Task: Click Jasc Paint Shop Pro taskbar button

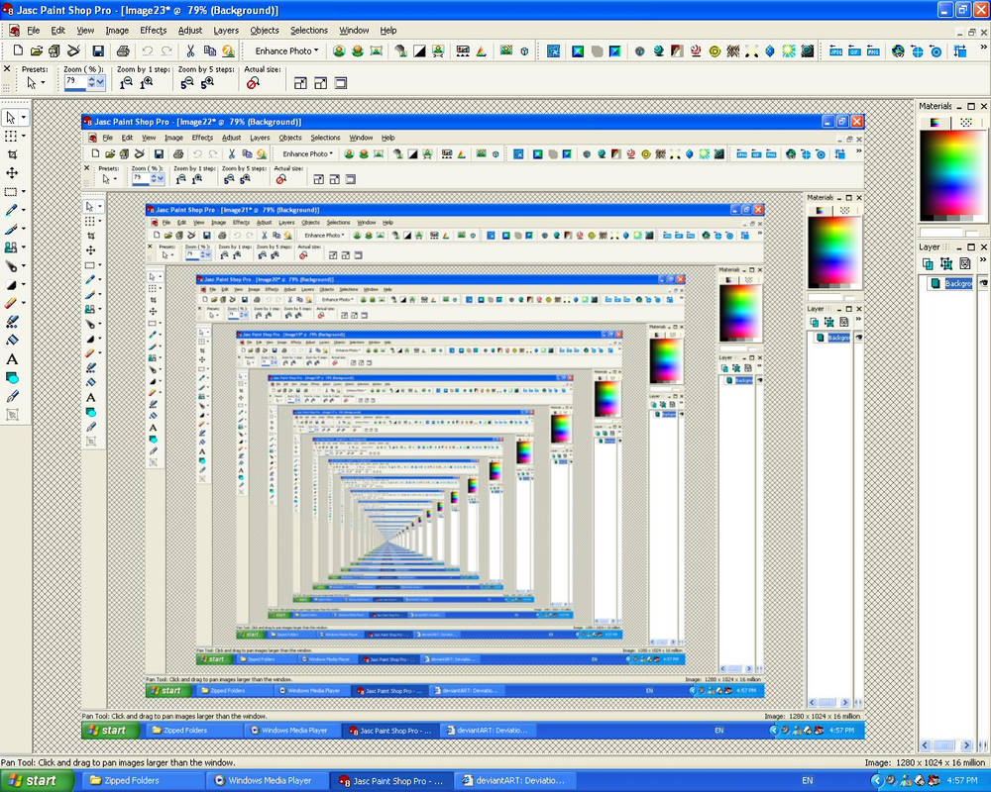Action: (391, 781)
